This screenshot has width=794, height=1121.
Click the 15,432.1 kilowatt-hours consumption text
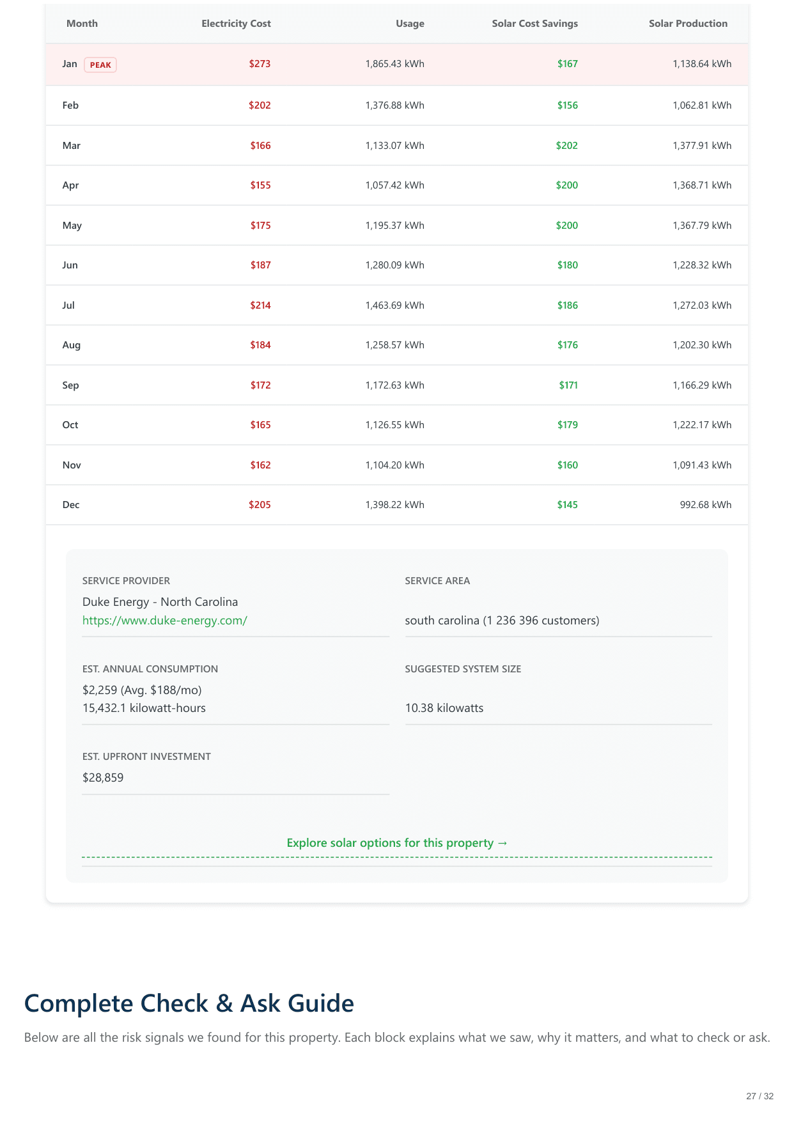point(144,708)
